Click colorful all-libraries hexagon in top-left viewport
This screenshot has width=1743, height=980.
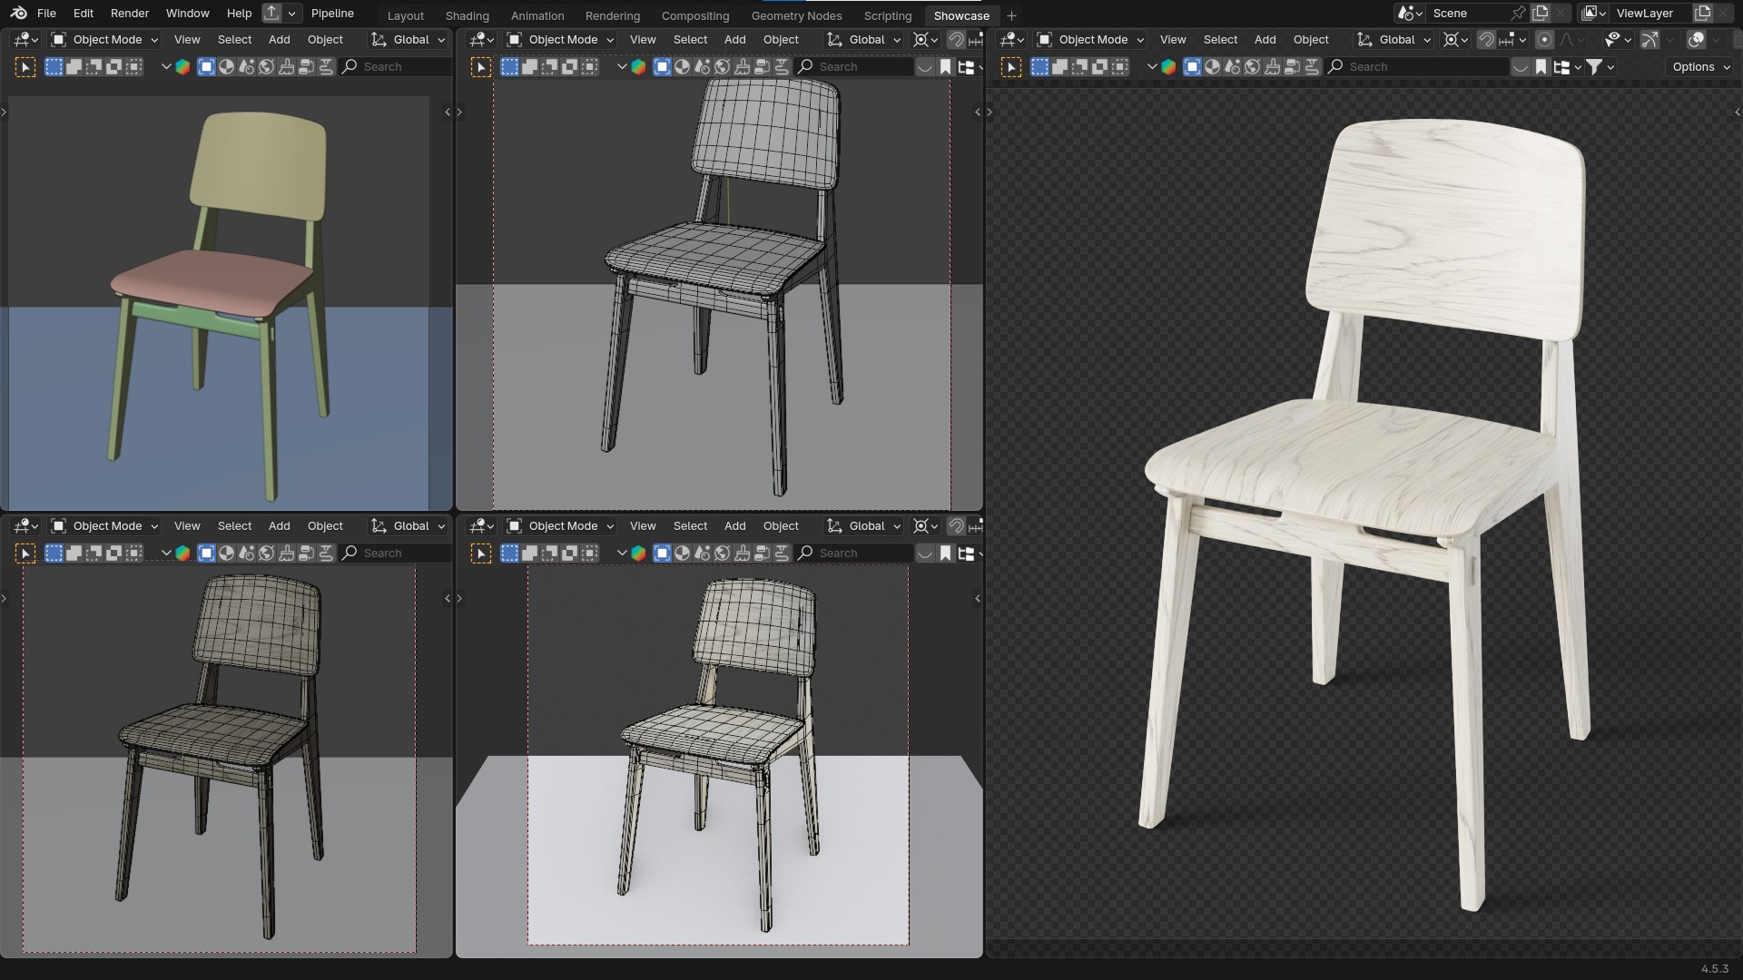pyautogui.click(x=182, y=67)
